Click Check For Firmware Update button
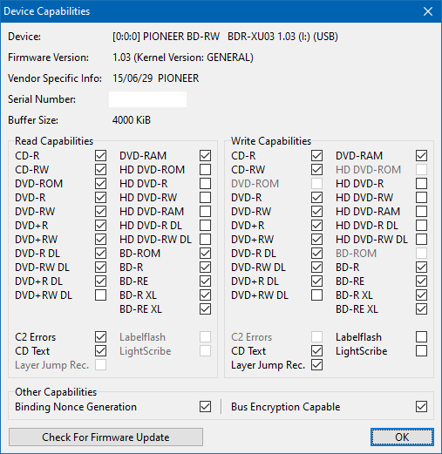 105,437
